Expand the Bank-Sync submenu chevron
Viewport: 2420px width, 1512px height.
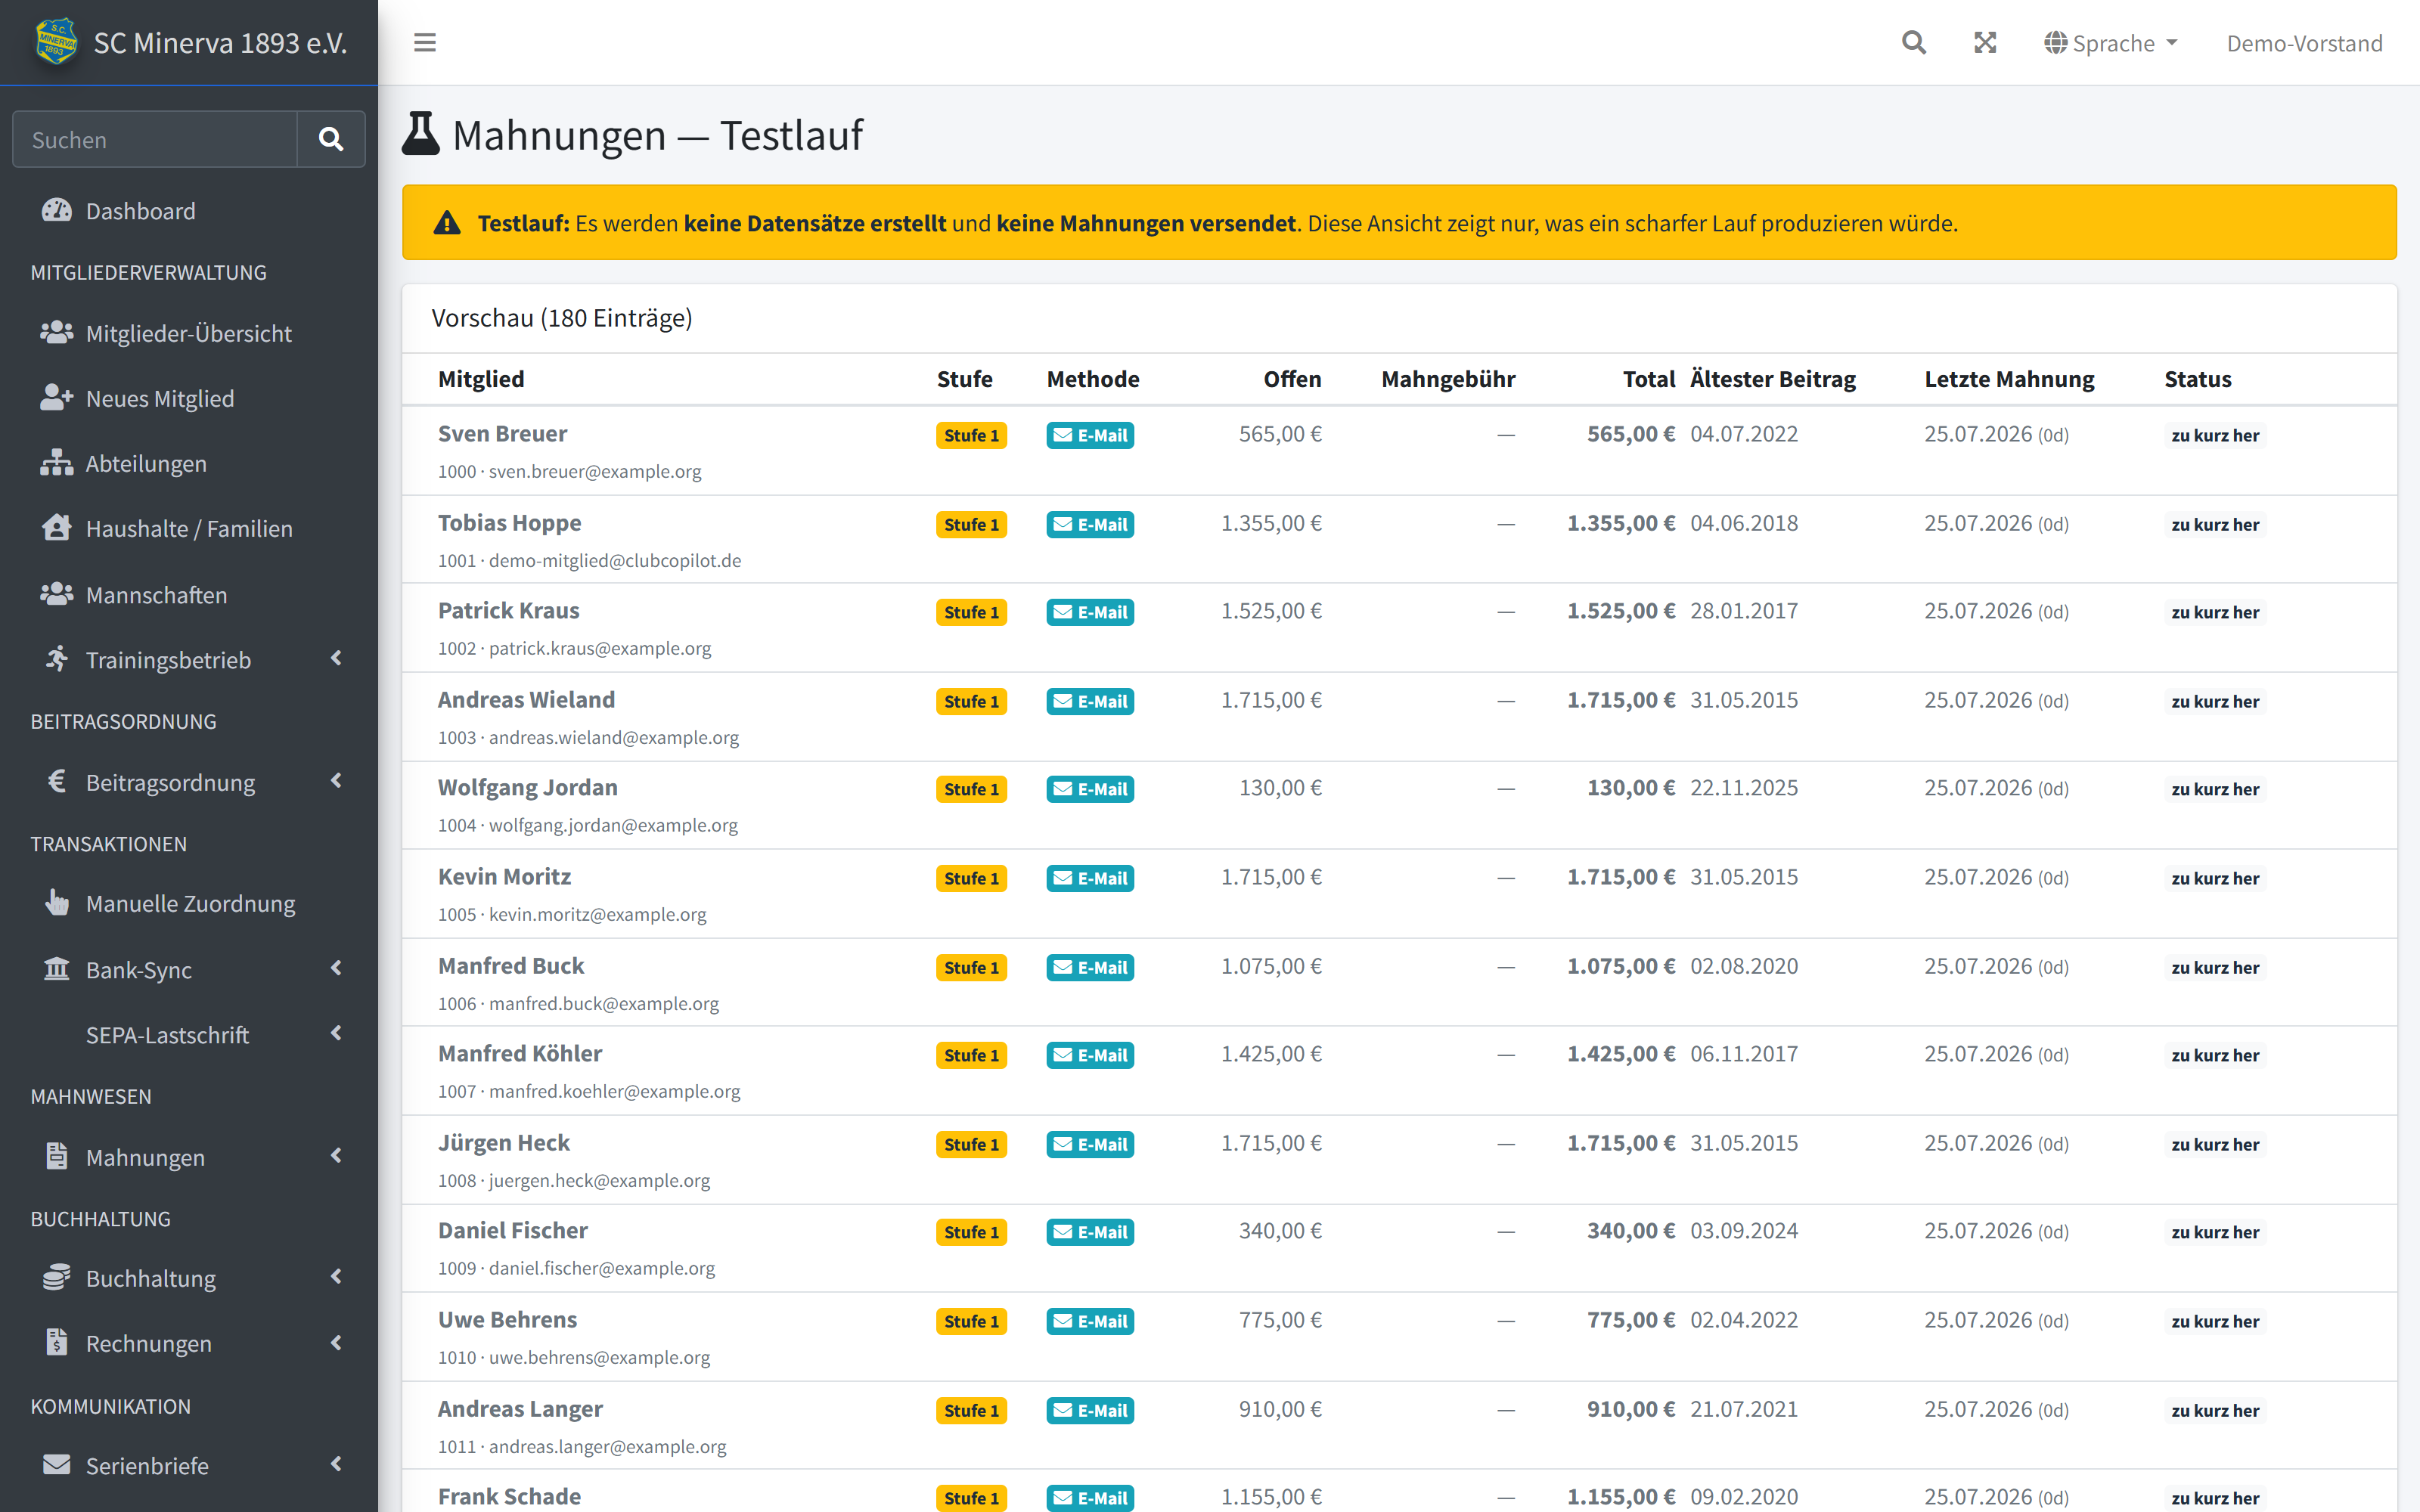point(336,968)
